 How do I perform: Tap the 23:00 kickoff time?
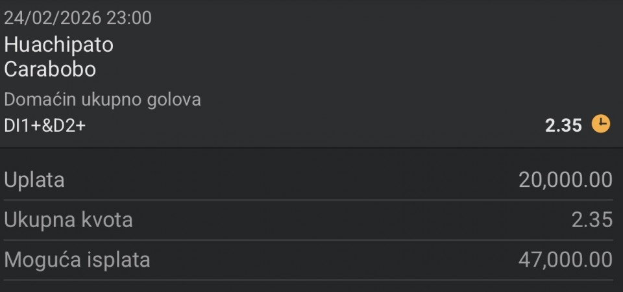click(129, 18)
